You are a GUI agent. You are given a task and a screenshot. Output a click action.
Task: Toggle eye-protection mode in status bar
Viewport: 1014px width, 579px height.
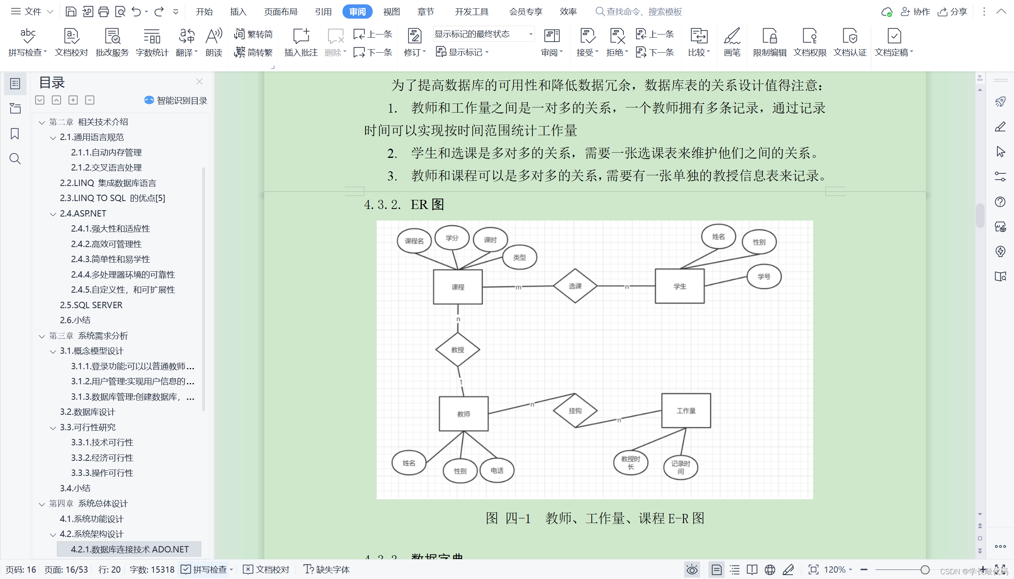coord(692,569)
